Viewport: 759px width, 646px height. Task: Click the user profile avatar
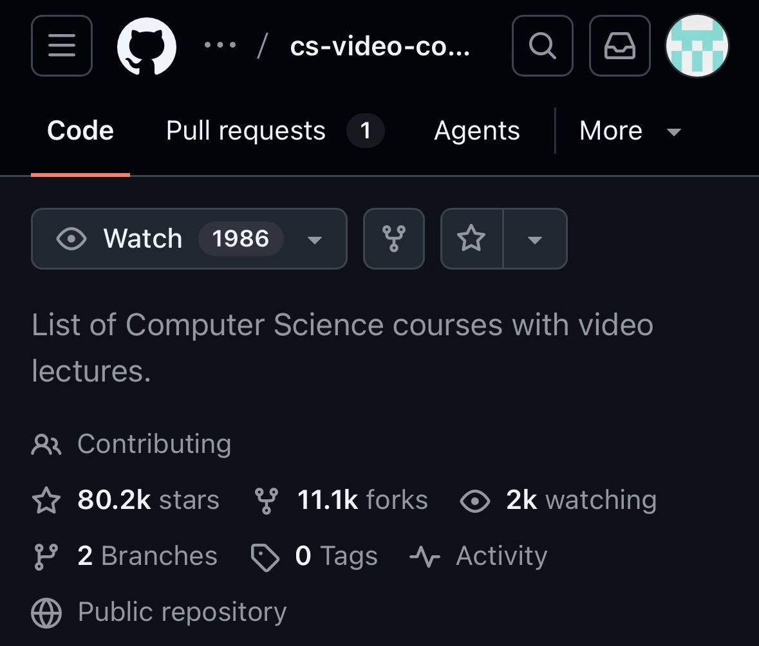697,46
